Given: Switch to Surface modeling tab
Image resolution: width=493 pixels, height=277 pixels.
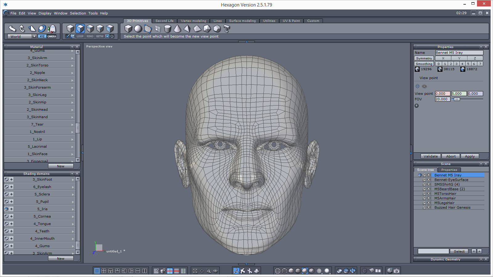Looking at the screenshot, I should click(242, 21).
